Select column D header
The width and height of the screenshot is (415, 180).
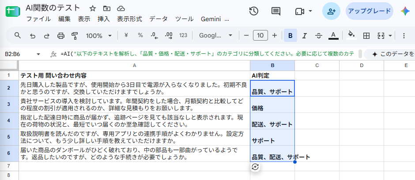362,65
